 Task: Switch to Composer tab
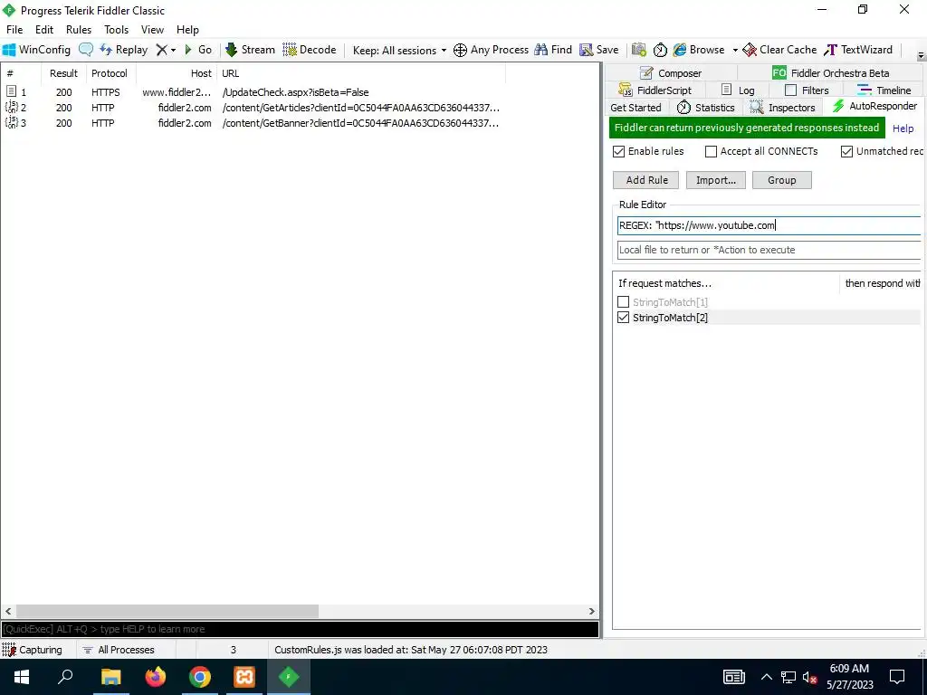[x=671, y=72]
